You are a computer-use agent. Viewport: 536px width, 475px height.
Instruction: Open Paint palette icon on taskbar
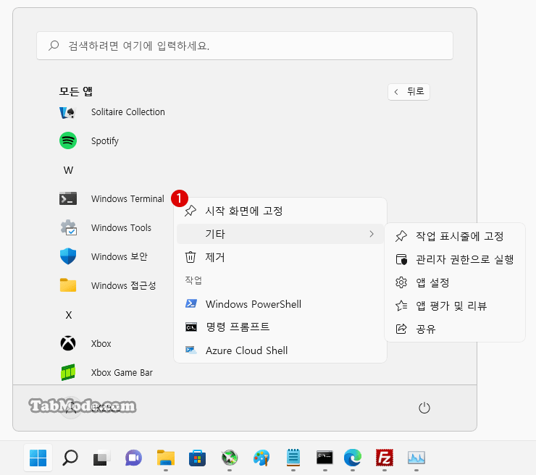coord(261,458)
